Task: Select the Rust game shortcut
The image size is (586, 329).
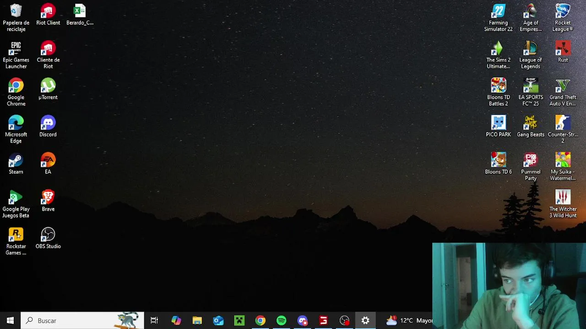Action: (563, 52)
